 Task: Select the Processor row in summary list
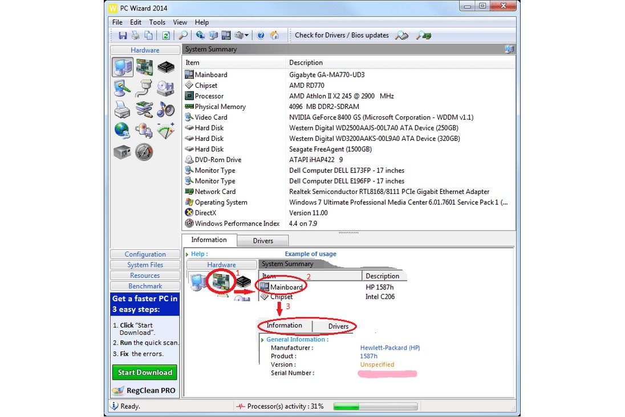point(348,96)
